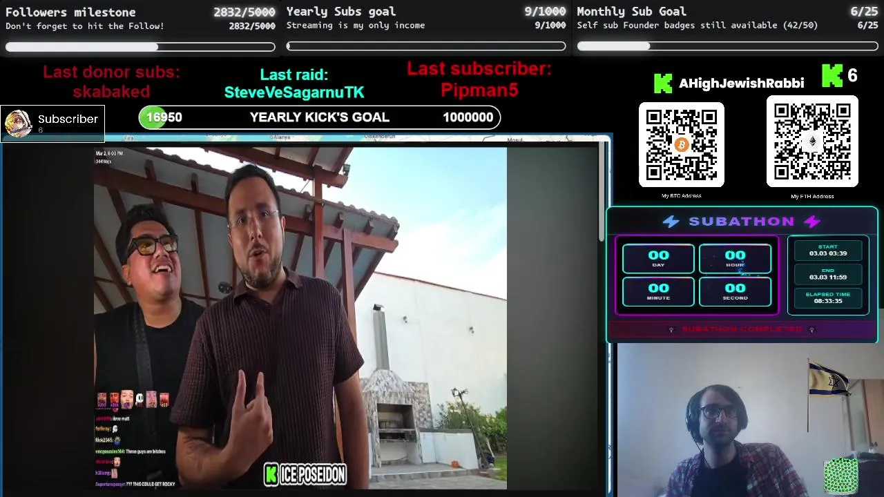884x497 pixels.
Task: Click the subathon DAY counter box
Action: 658,258
